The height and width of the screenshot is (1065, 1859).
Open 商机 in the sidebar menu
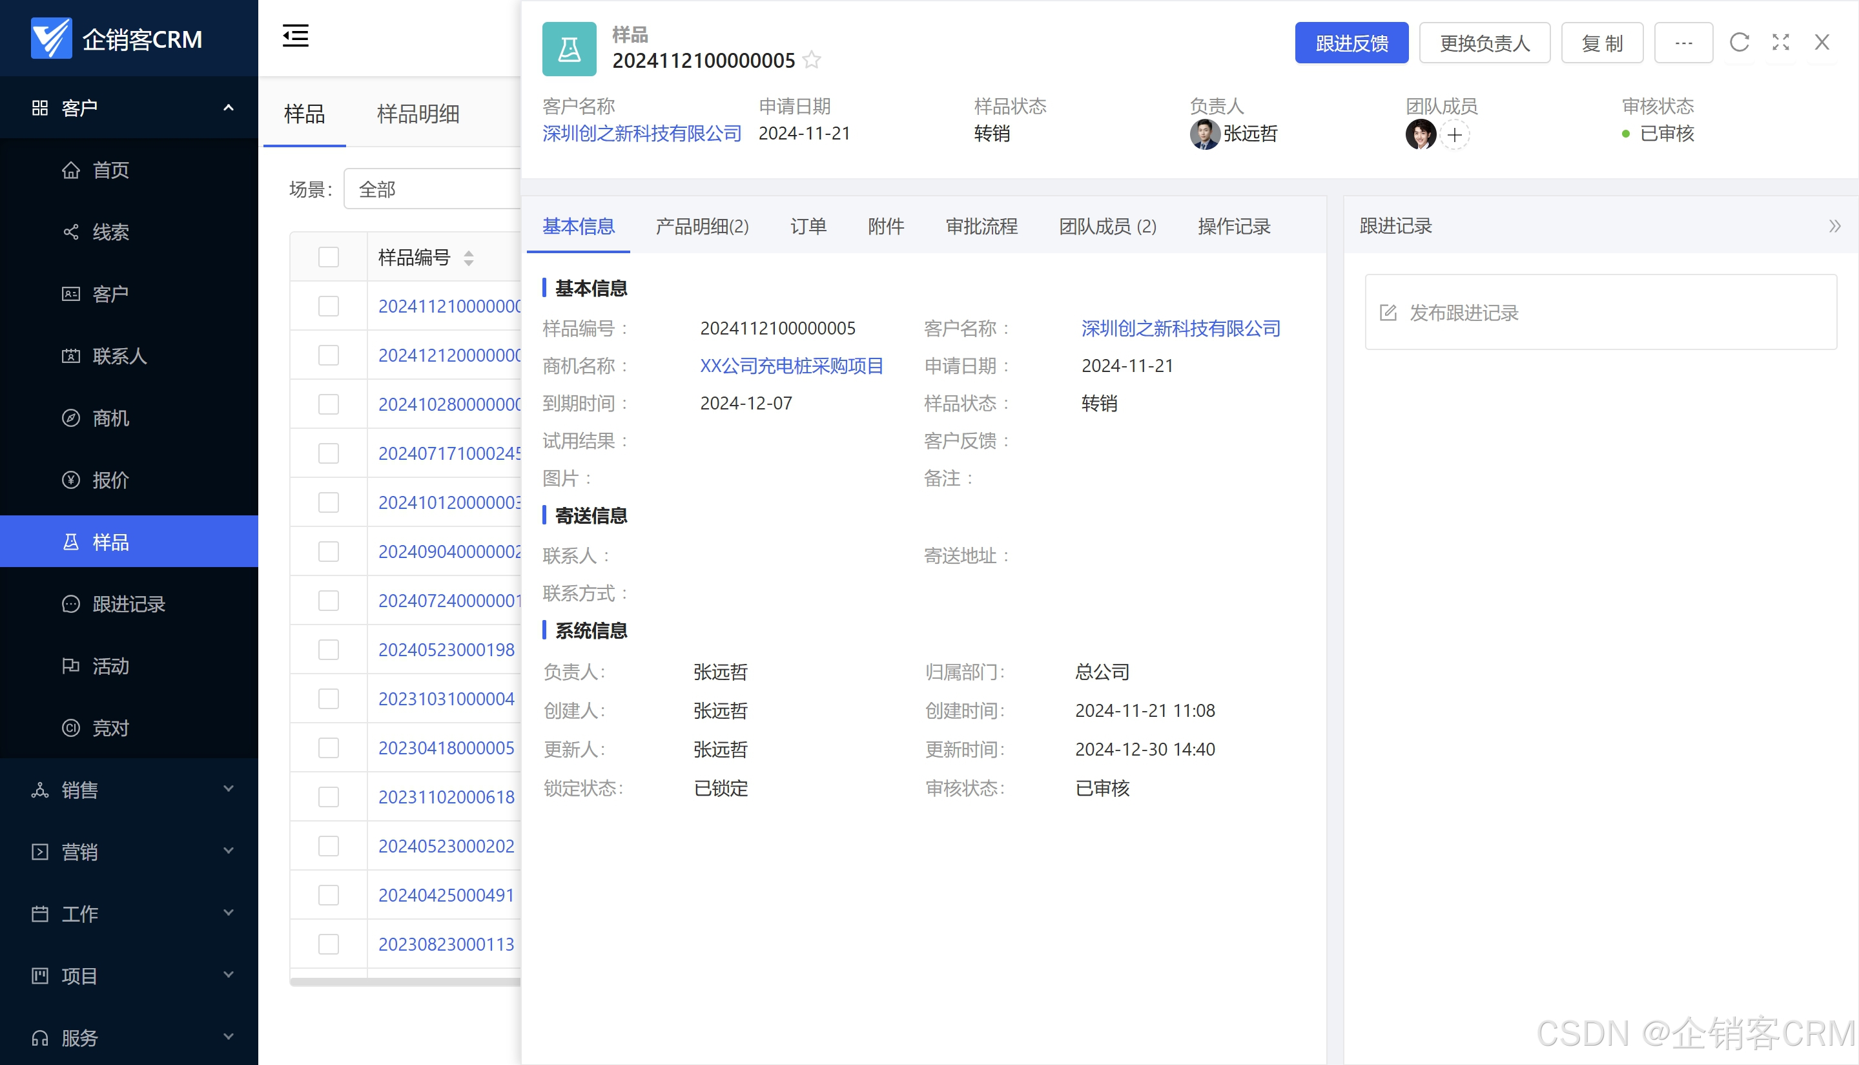110,418
